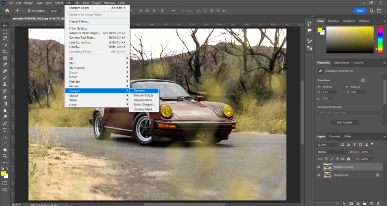Screen dimensions: 387x206
Task: Open the Kind filter dropdown
Action: [327, 145]
